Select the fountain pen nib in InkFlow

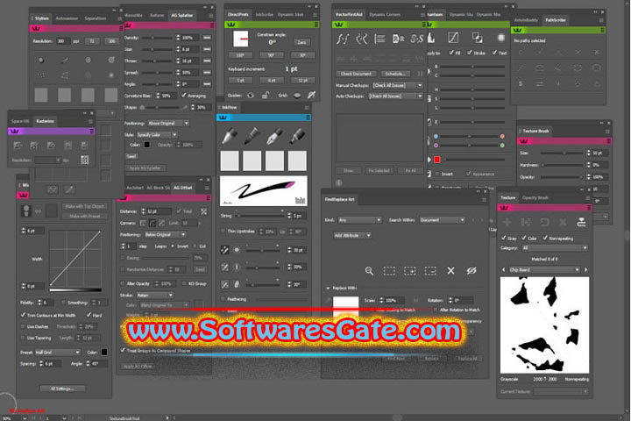tap(275, 136)
